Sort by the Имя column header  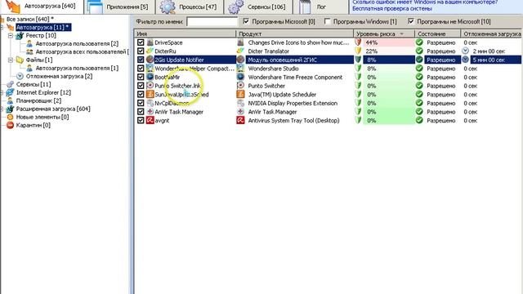186,33
